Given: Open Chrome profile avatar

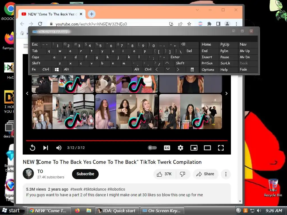Looking at the screenshot, I should coord(227,24).
